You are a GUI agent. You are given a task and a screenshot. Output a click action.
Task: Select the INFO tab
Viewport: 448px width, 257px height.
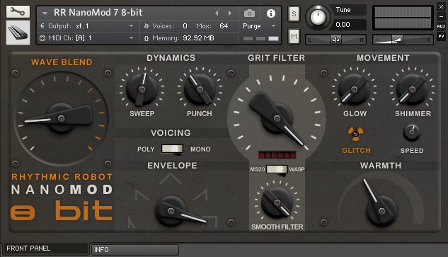(x=134, y=250)
